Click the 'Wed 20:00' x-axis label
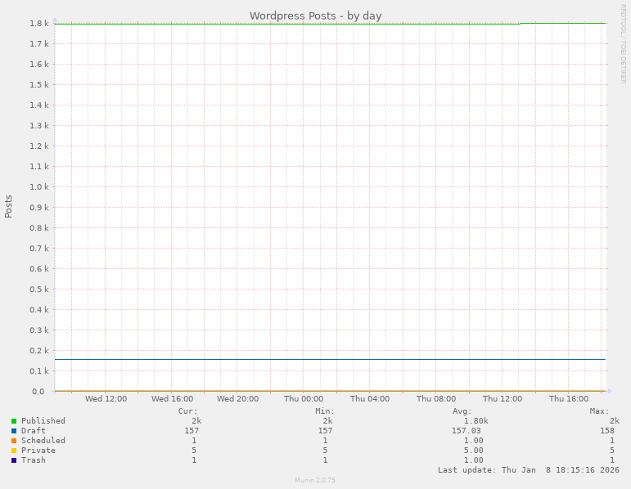The width and height of the screenshot is (631, 489). [x=238, y=398]
